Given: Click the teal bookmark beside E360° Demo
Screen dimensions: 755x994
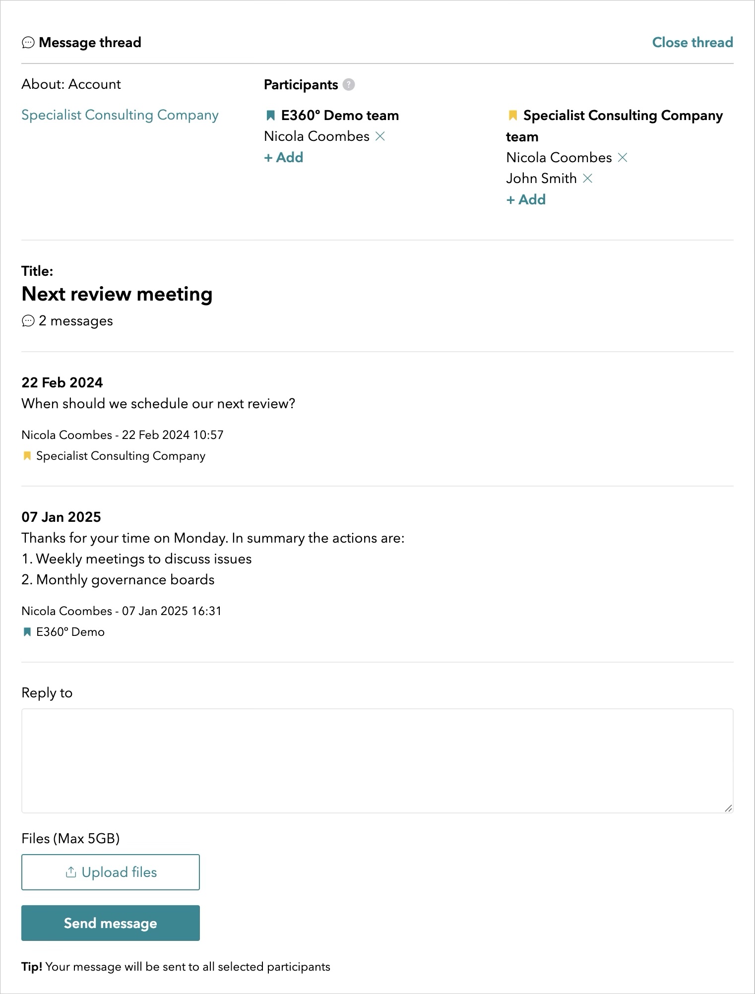Looking at the screenshot, I should 27,632.
